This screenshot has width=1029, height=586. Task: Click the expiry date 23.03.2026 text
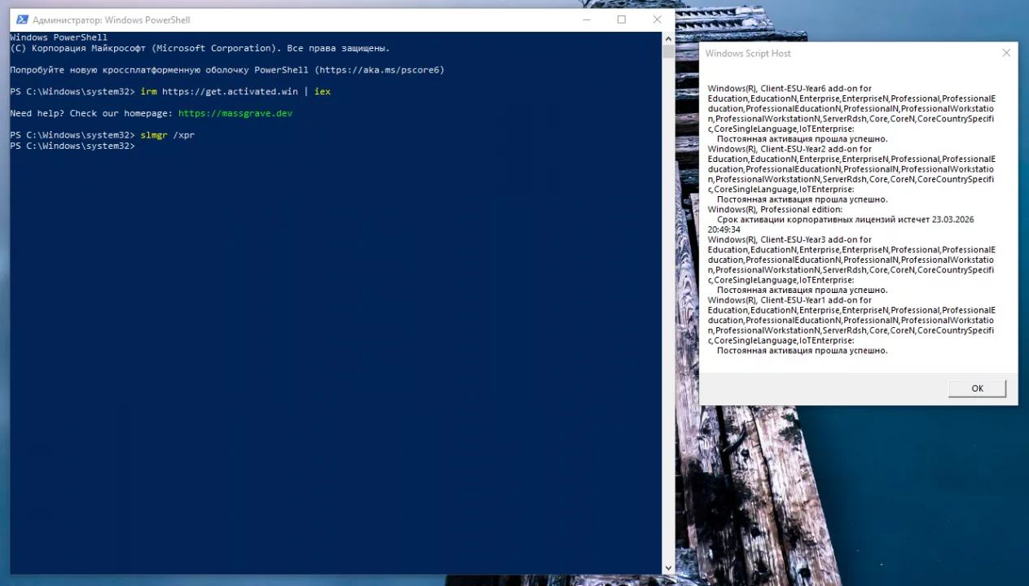coord(952,220)
